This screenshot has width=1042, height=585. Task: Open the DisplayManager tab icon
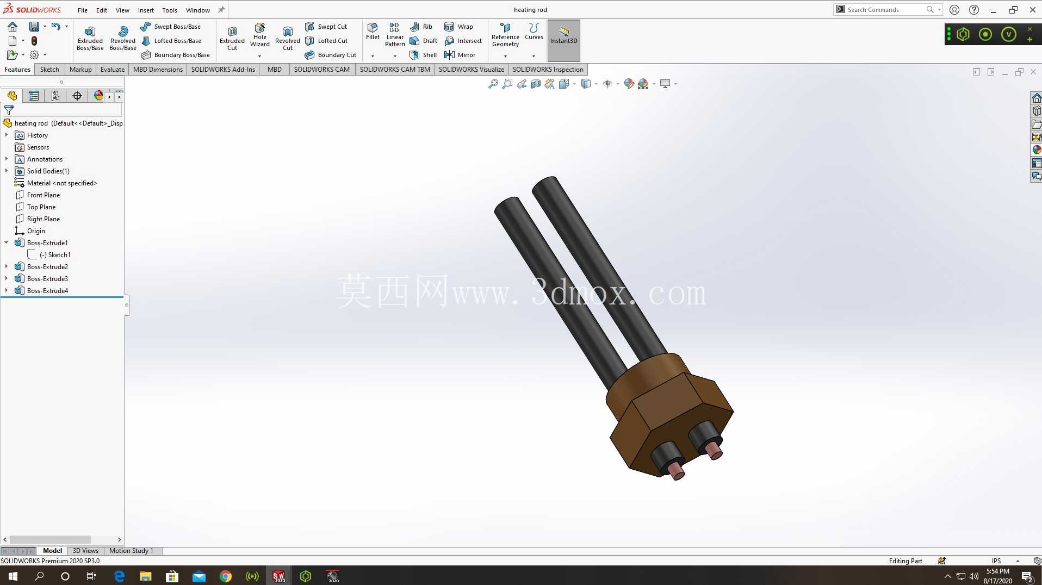pyautogui.click(x=98, y=96)
